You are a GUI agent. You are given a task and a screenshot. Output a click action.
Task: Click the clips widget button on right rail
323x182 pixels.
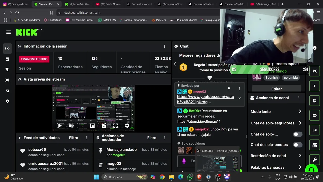point(315,71)
